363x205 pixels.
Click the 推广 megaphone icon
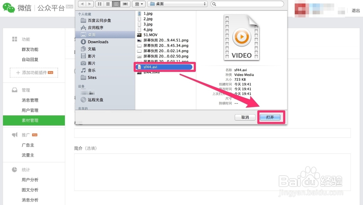(x=15, y=135)
